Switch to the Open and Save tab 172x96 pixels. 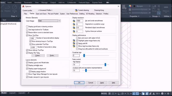(x=41, y=14)
